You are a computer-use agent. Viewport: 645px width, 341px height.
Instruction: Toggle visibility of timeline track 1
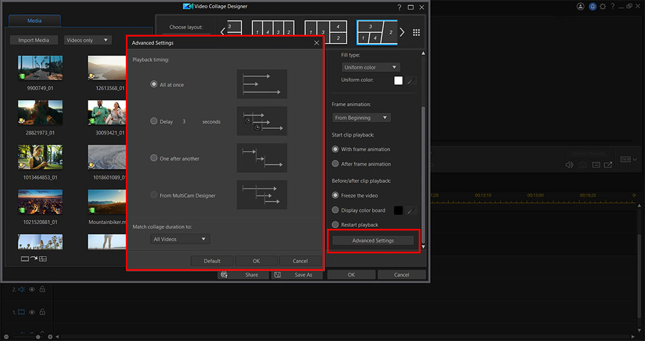tap(32, 312)
